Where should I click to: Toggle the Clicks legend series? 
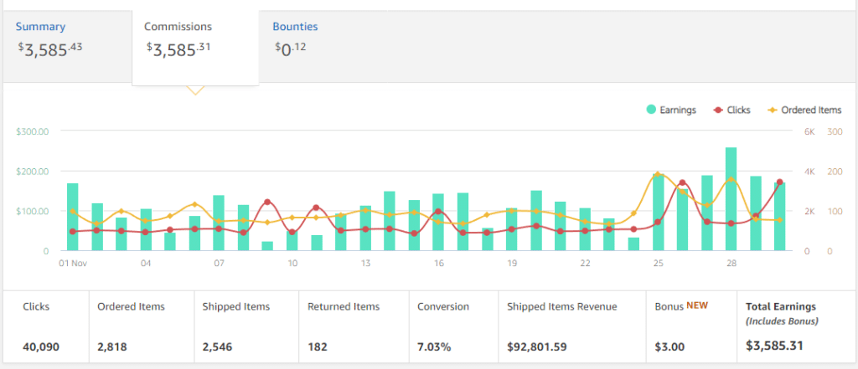coord(732,110)
